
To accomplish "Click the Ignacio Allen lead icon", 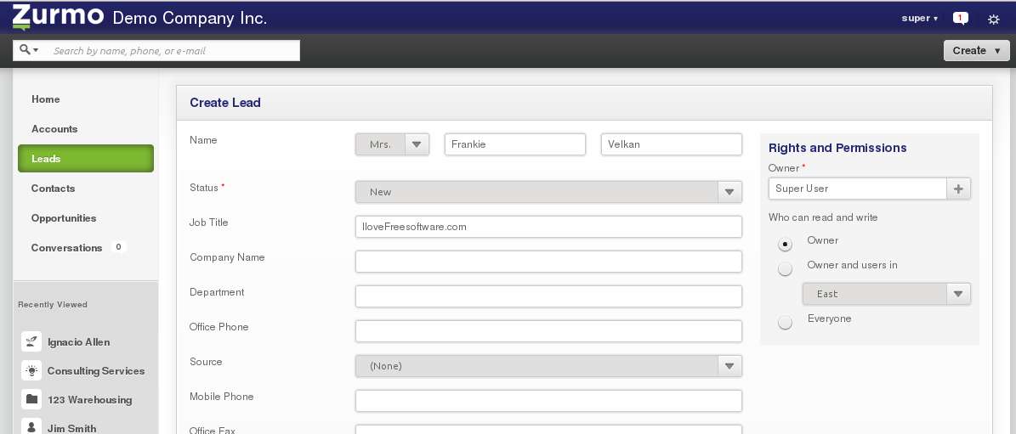I will 31,341.
